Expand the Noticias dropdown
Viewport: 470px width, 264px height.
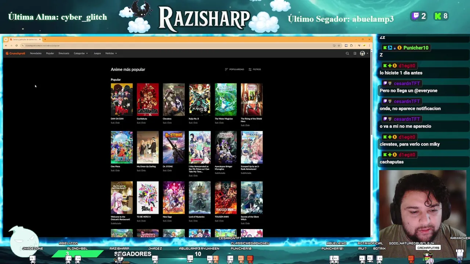[111, 54]
